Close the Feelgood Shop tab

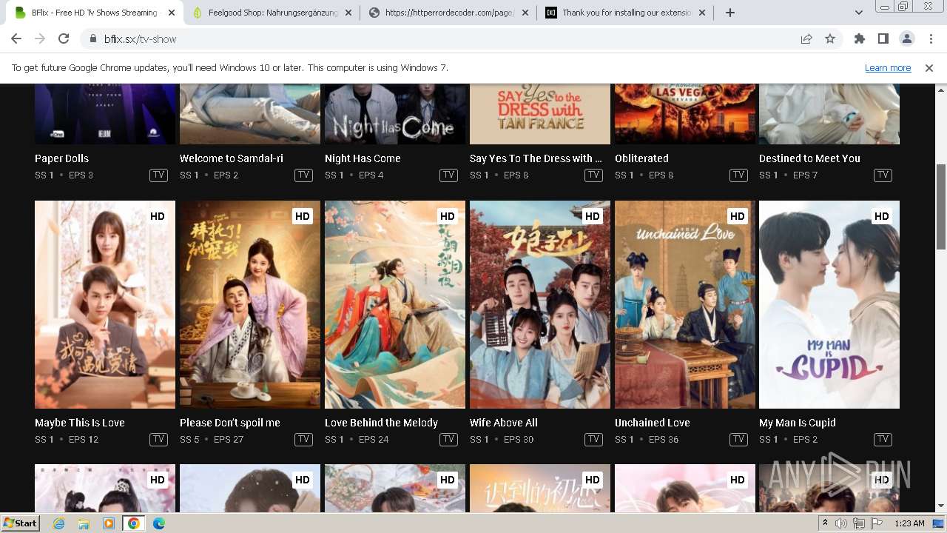(x=348, y=13)
